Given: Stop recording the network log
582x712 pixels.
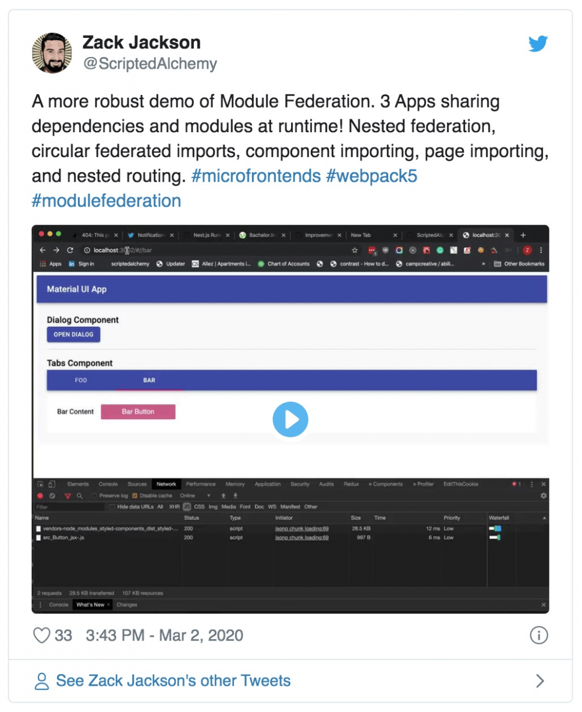Looking at the screenshot, I should [x=41, y=495].
